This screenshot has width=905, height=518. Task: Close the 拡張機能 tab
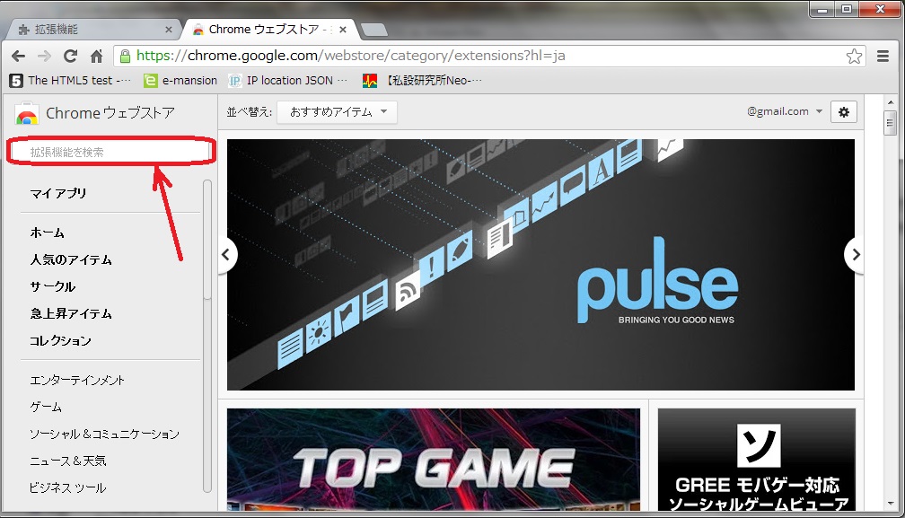169,30
